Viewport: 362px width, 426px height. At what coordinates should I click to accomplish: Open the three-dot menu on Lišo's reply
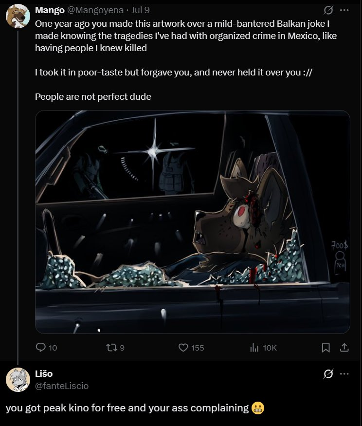[x=344, y=374]
